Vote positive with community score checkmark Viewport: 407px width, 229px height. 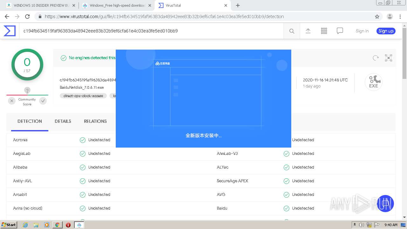point(43,101)
